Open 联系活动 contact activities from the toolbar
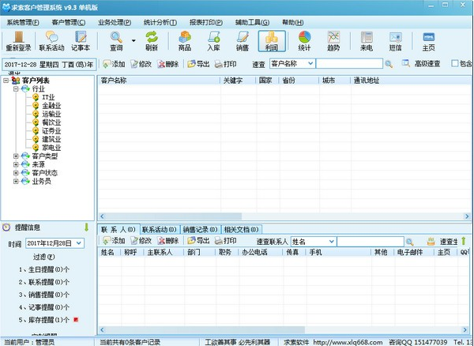 pos(51,40)
